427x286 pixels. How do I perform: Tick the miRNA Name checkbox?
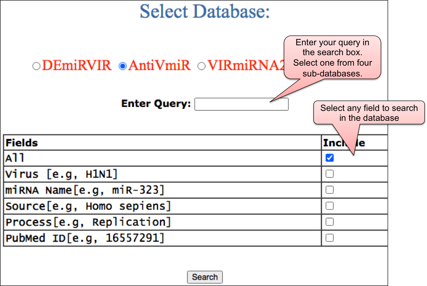[329, 190]
